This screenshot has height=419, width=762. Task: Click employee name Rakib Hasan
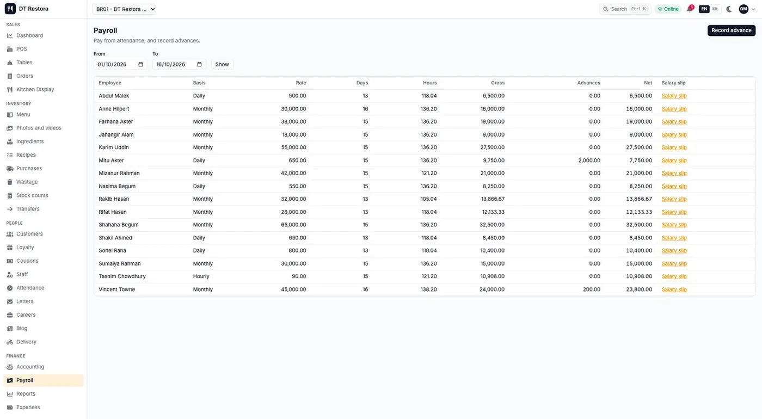[x=114, y=199]
